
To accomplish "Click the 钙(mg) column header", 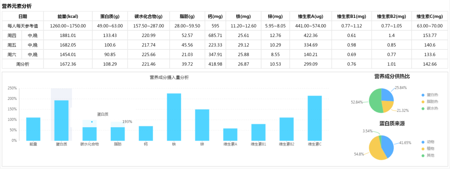I will click(215, 16).
